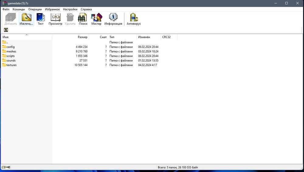Sort by the Имя column header
Viewport: 304px width, 172px height.
point(27,37)
